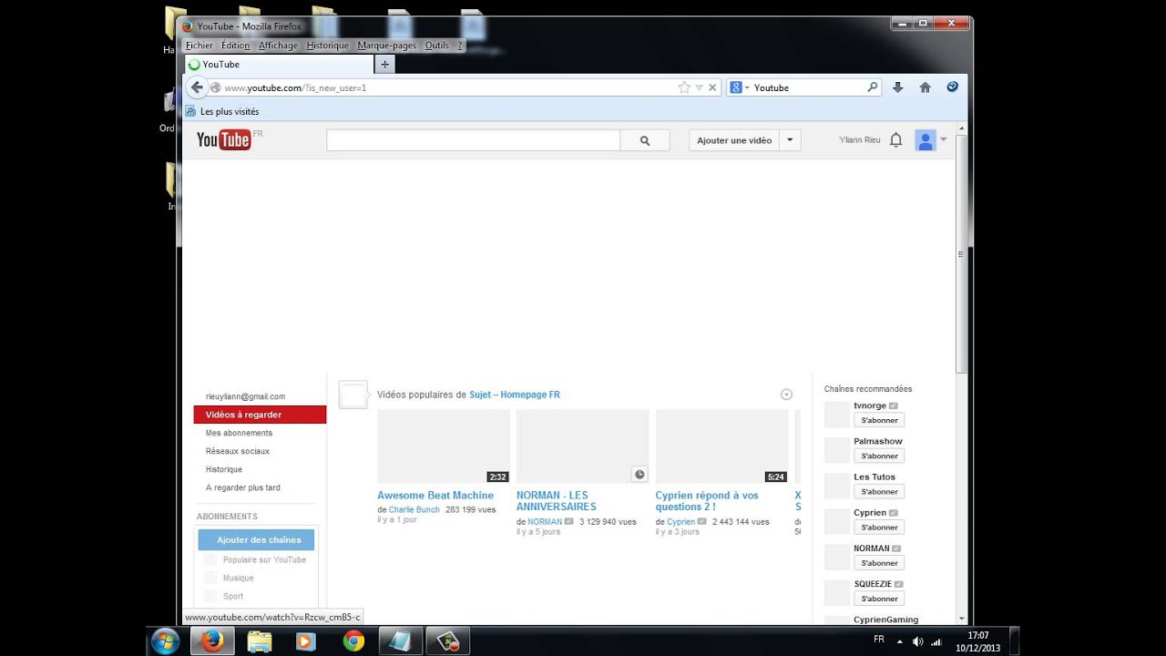Viewport: 1166px width, 656px height.
Task: Launch Google Chrome from taskbar
Action: (353, 641)
